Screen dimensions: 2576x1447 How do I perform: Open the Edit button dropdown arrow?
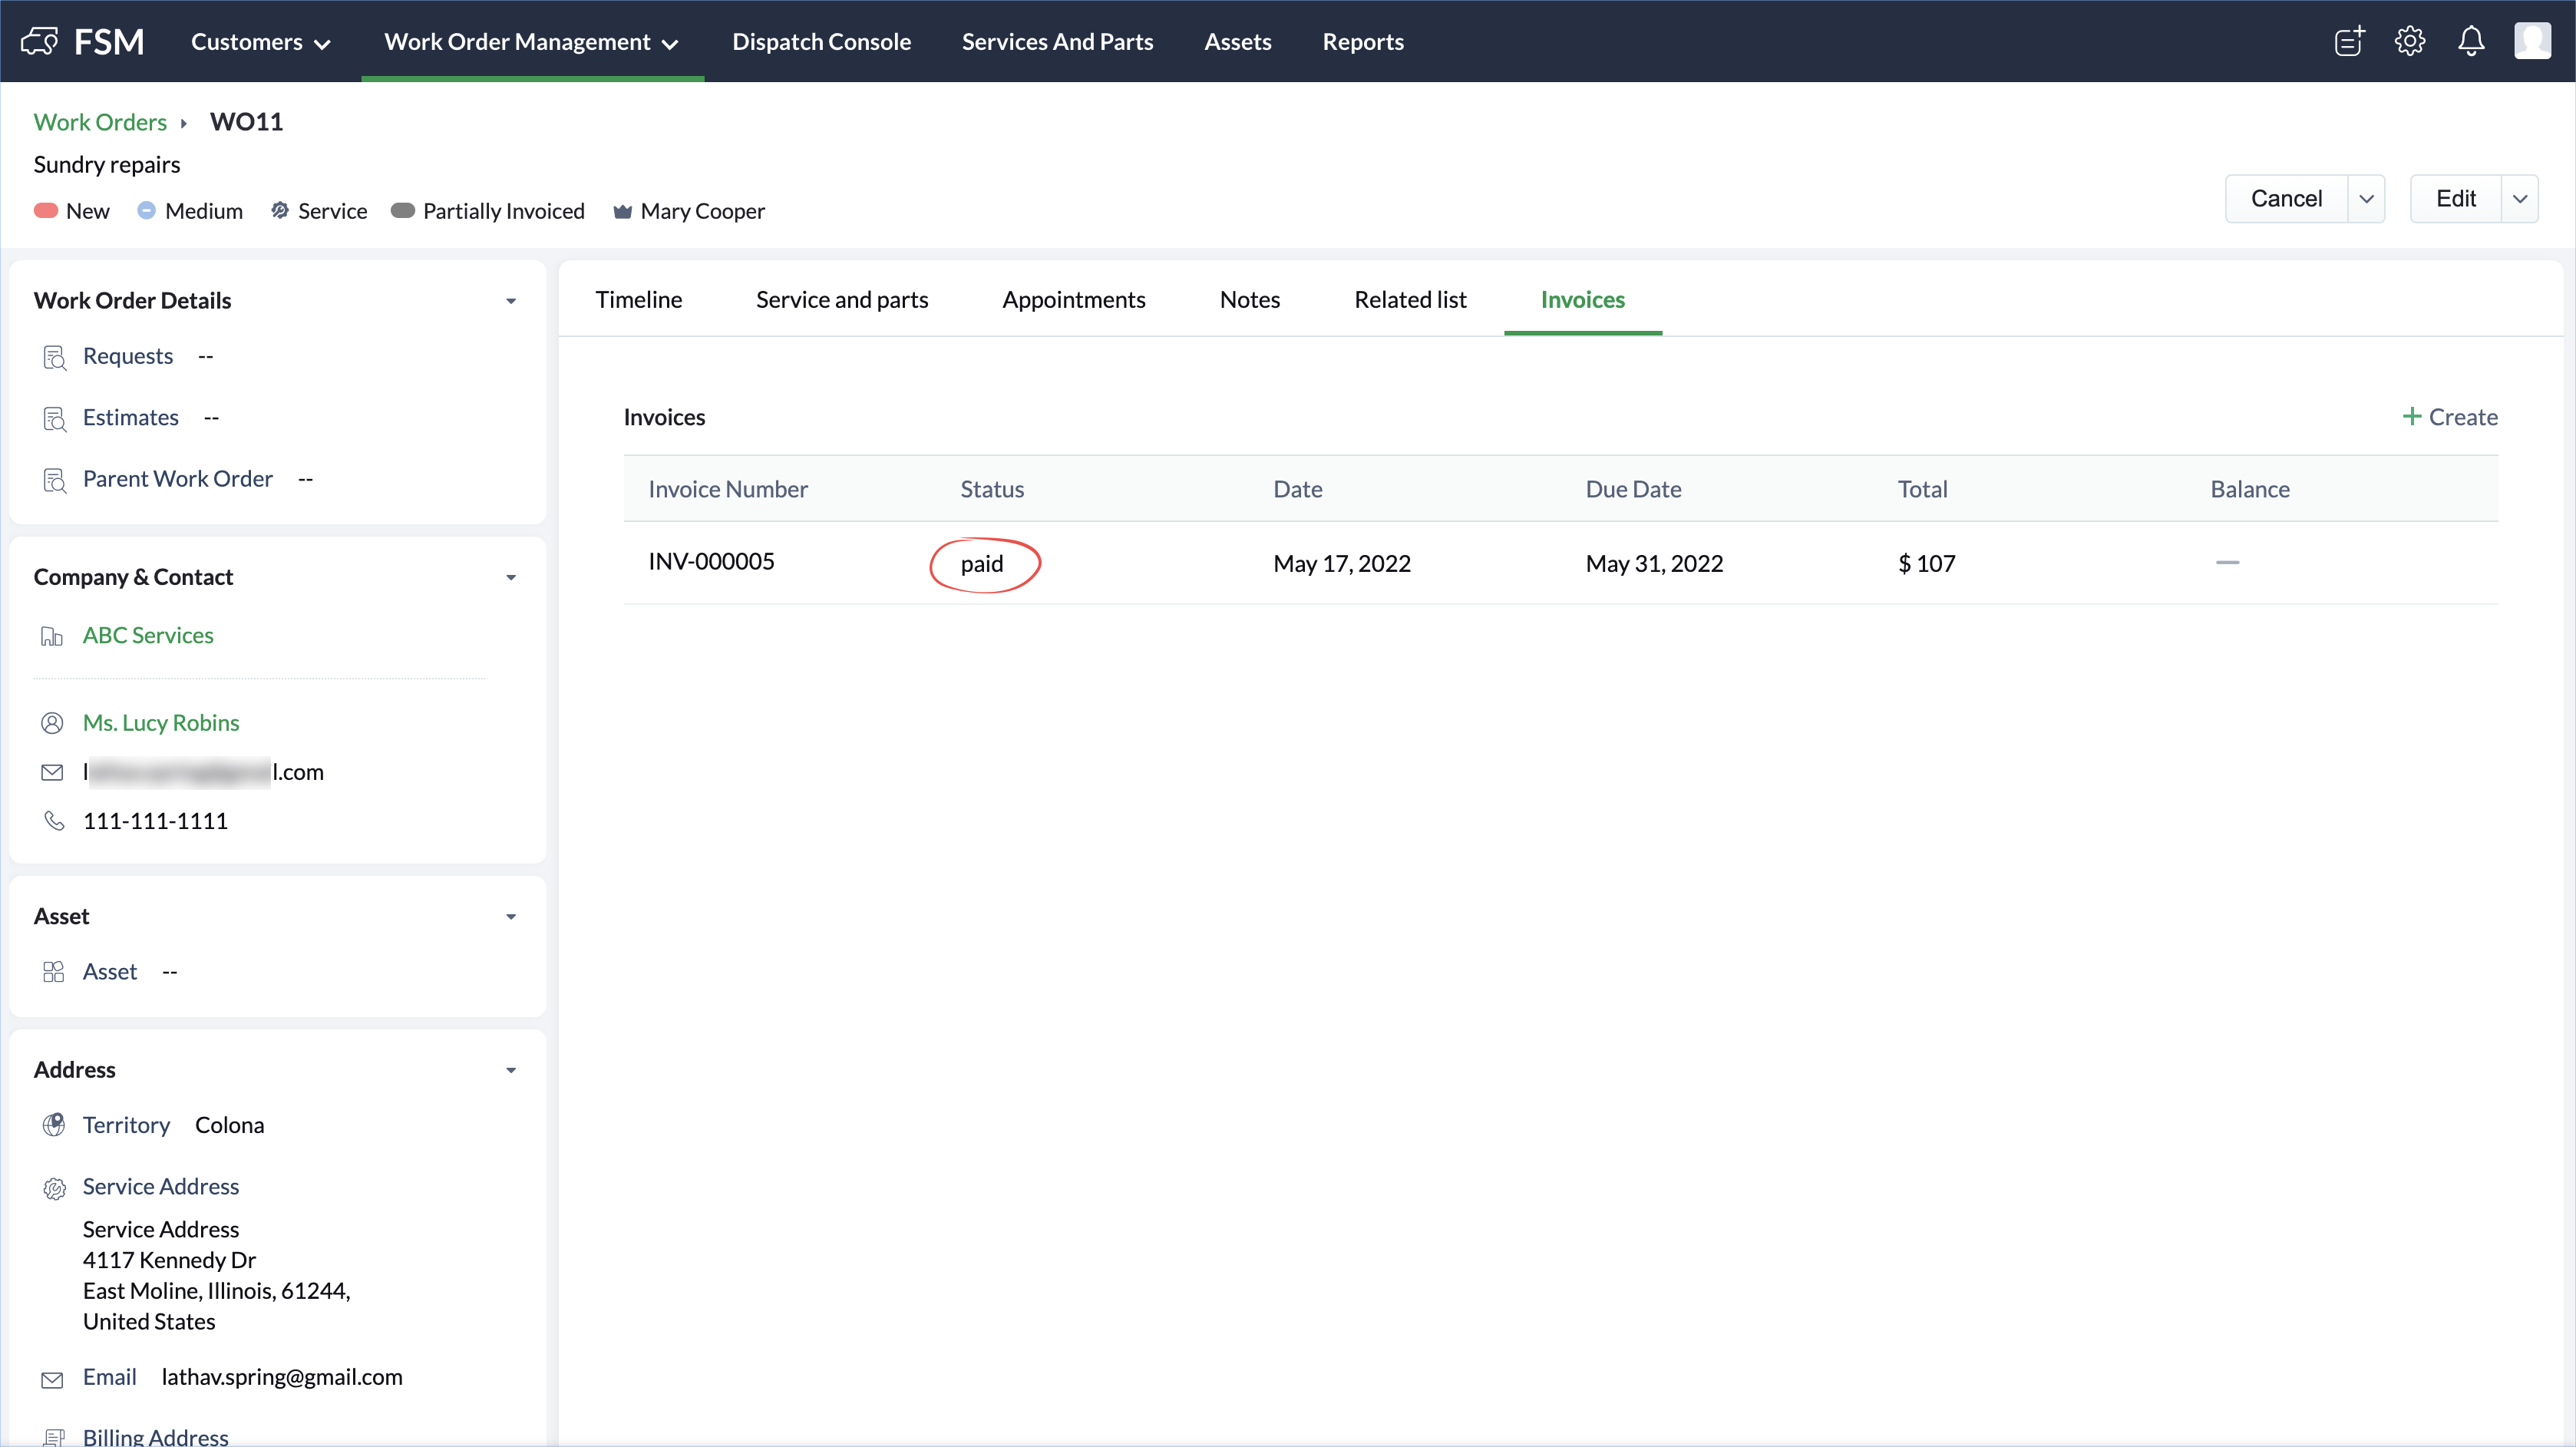coord(2519,198)
